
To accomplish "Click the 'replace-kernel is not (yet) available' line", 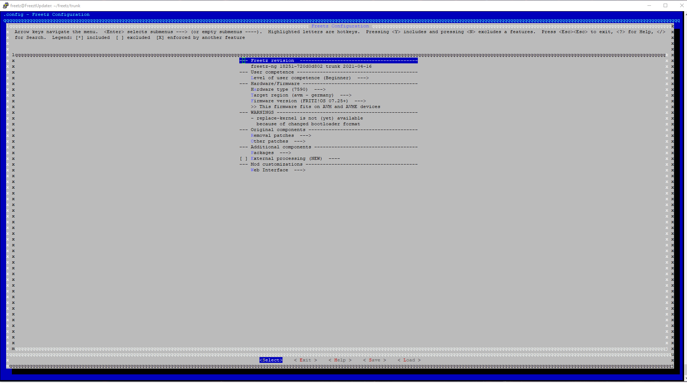I will pyautogui.click(x=307, y=118).
